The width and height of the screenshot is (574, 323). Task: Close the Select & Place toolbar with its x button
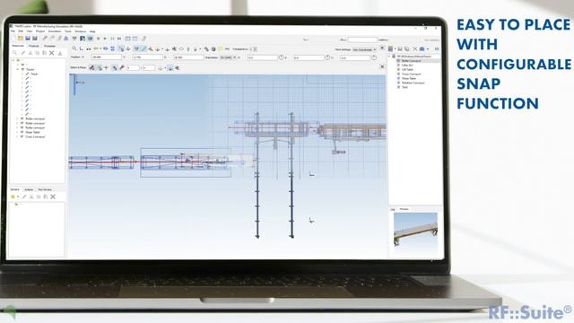point(382,67)
